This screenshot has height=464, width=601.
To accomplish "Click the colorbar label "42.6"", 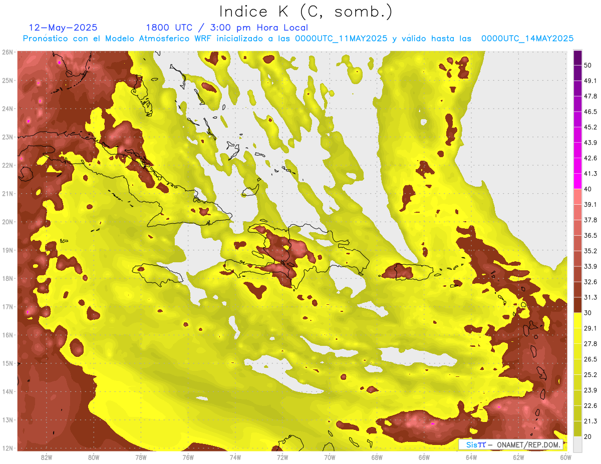I will coord(590,158).
